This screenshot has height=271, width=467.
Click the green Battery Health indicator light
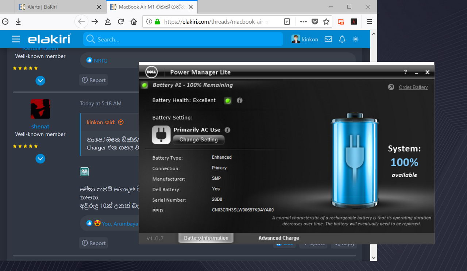pos(228,101)
